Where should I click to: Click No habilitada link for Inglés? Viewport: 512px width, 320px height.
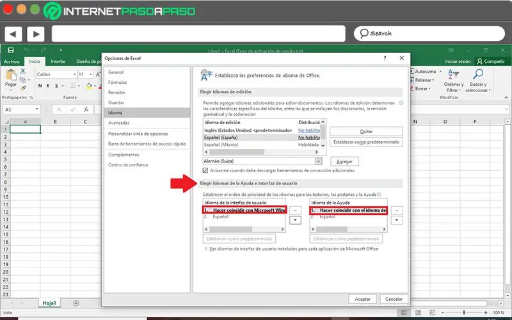(x=309, y=131)
